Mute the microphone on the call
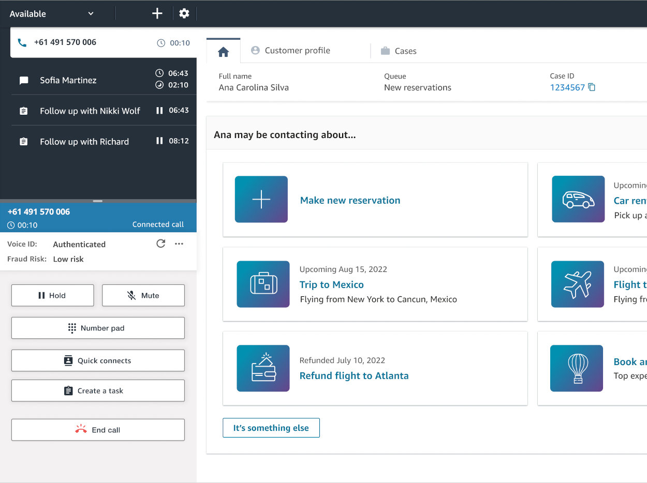647x483 pixels. click(143, 295)
